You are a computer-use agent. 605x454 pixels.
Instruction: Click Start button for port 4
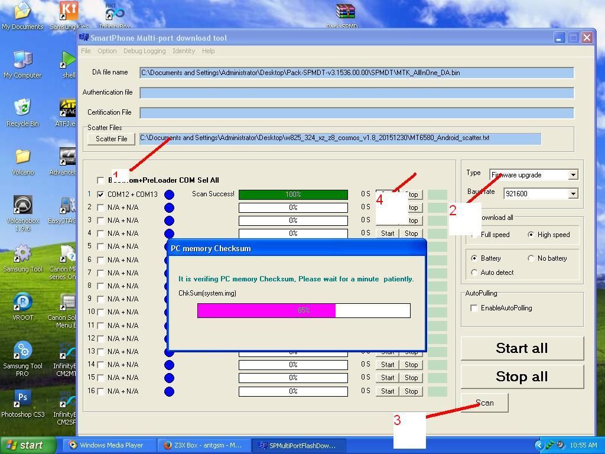388,234
